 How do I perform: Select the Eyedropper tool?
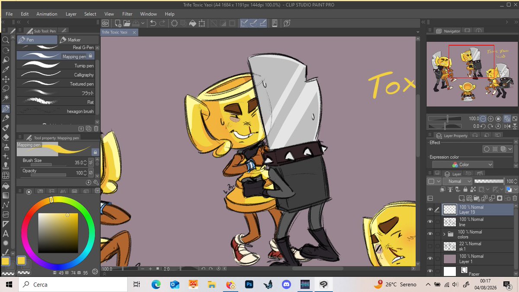(6, 69)
